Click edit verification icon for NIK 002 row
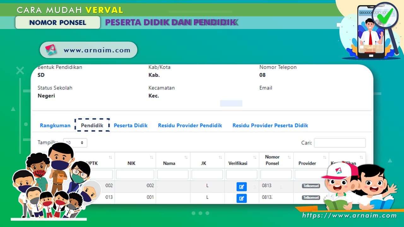 click(242, 187)
